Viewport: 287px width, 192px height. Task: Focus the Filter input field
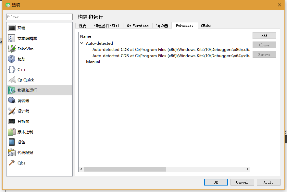[39, 17]
